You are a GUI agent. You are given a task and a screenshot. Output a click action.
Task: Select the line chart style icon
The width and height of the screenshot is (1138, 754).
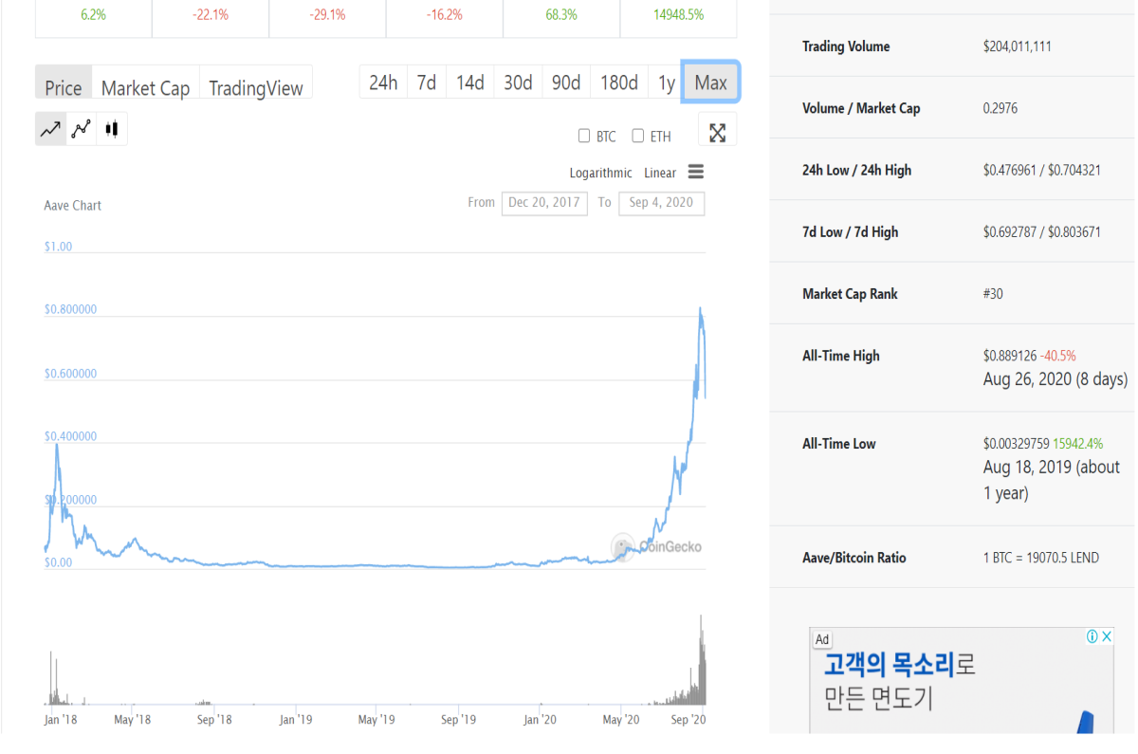point(51,129)
